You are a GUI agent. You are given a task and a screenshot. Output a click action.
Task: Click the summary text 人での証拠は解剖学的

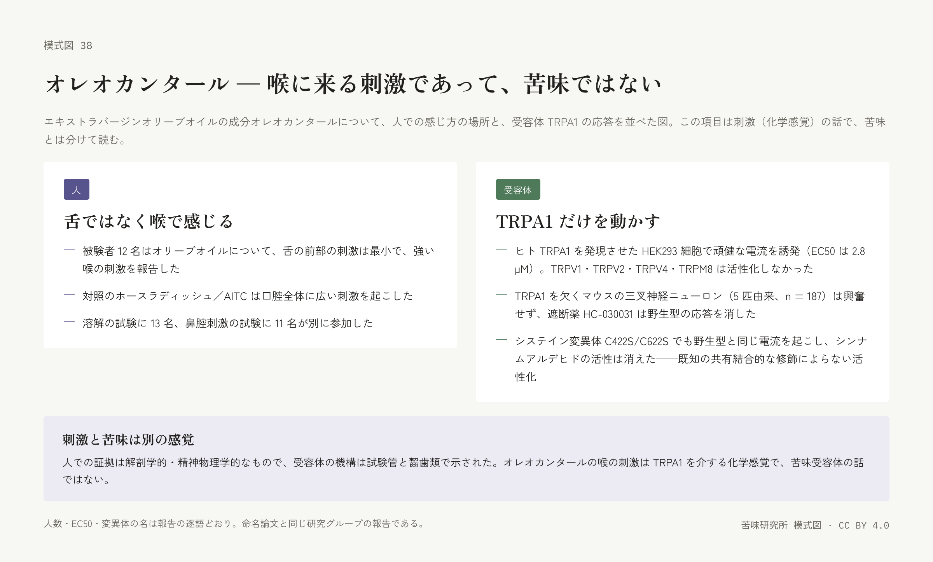(463, 471)
